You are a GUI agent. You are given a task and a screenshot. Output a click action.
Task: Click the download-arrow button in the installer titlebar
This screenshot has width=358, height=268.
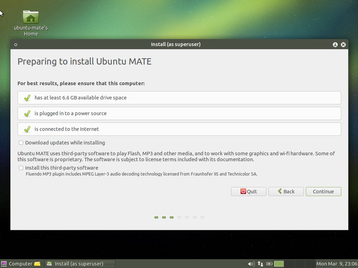coord(335,45)
